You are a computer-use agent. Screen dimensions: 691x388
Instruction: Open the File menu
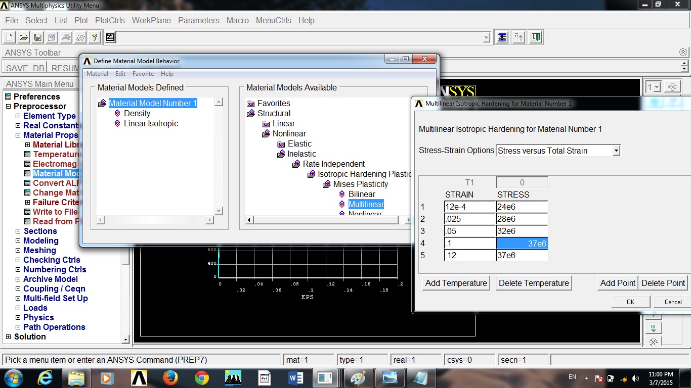pos(11,20)
